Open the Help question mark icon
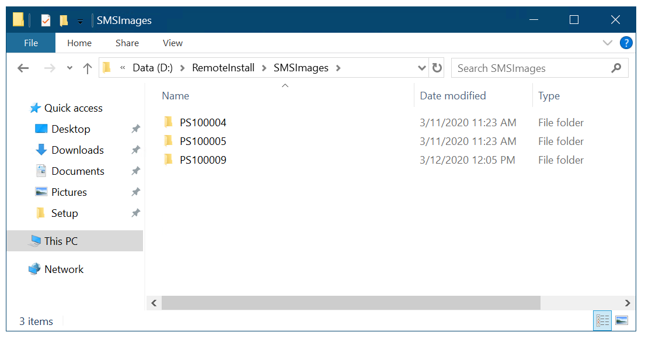645x339 pixels. (x=626, y=43)
